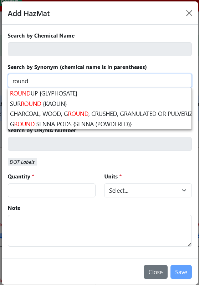Select ROUNDUP {GLYPHOSATE} suggestion
The width and height of the screenshot is (199, 285).
pos(100,93)
